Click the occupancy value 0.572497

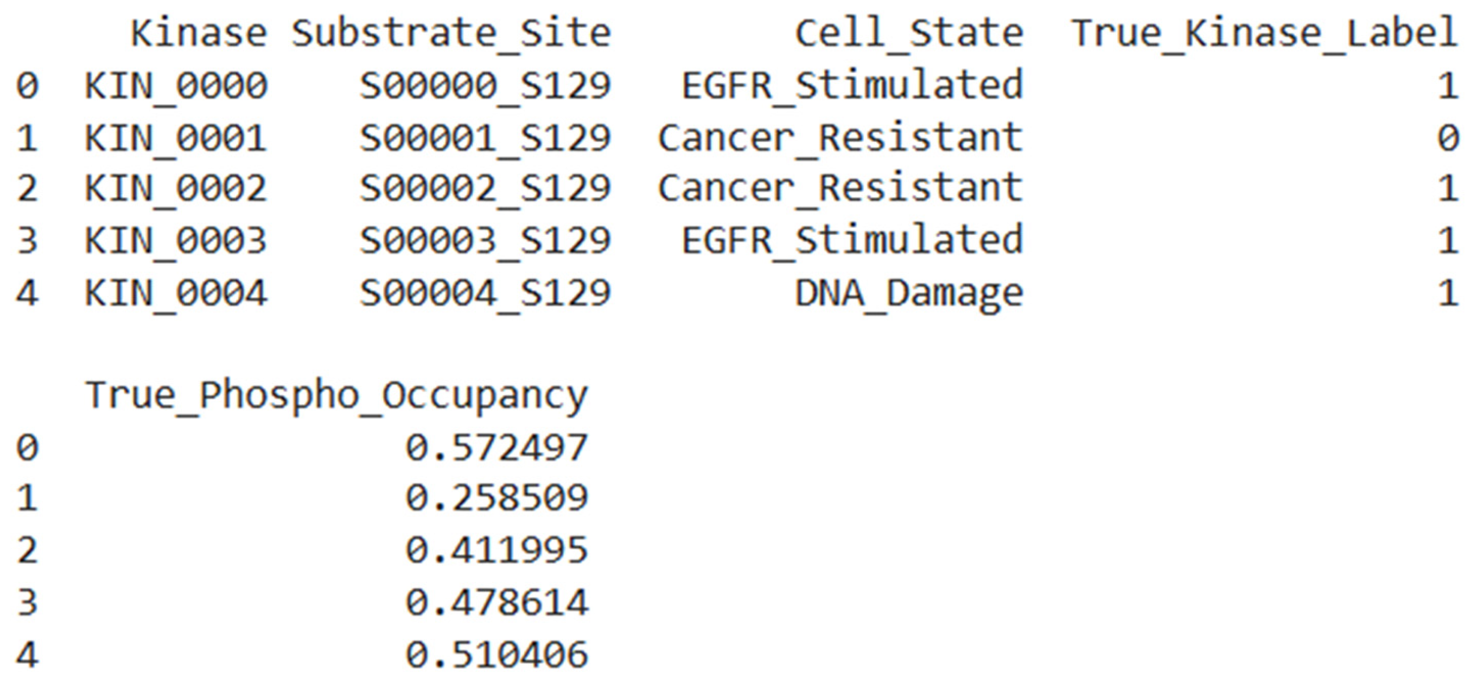(497, 447)
